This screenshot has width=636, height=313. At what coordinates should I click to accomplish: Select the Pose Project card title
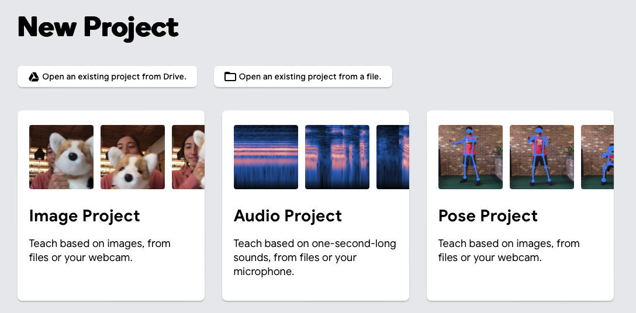(488, 216)
